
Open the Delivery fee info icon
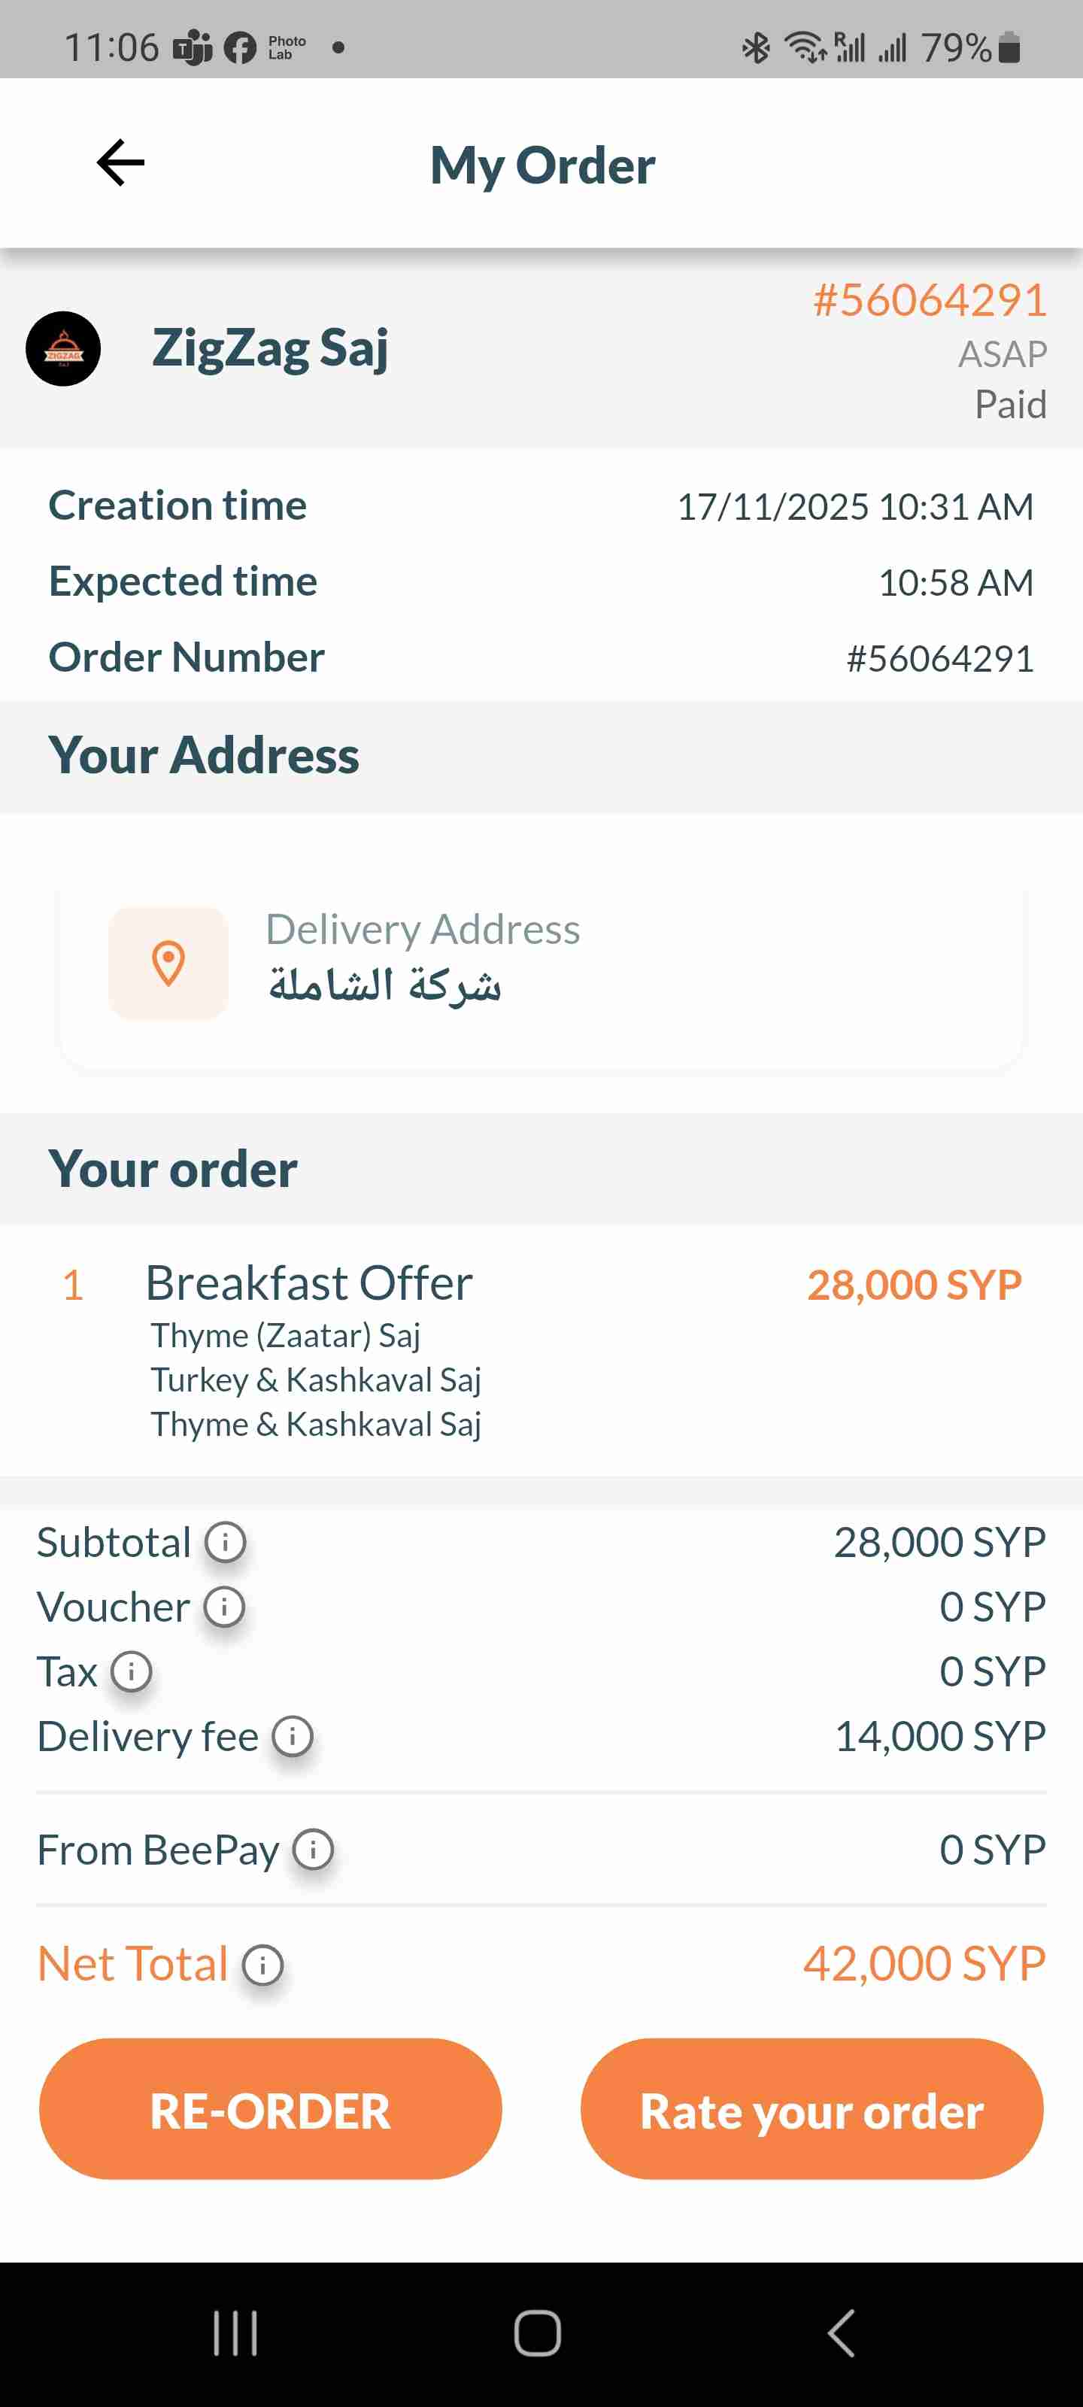coord(293,1736)
